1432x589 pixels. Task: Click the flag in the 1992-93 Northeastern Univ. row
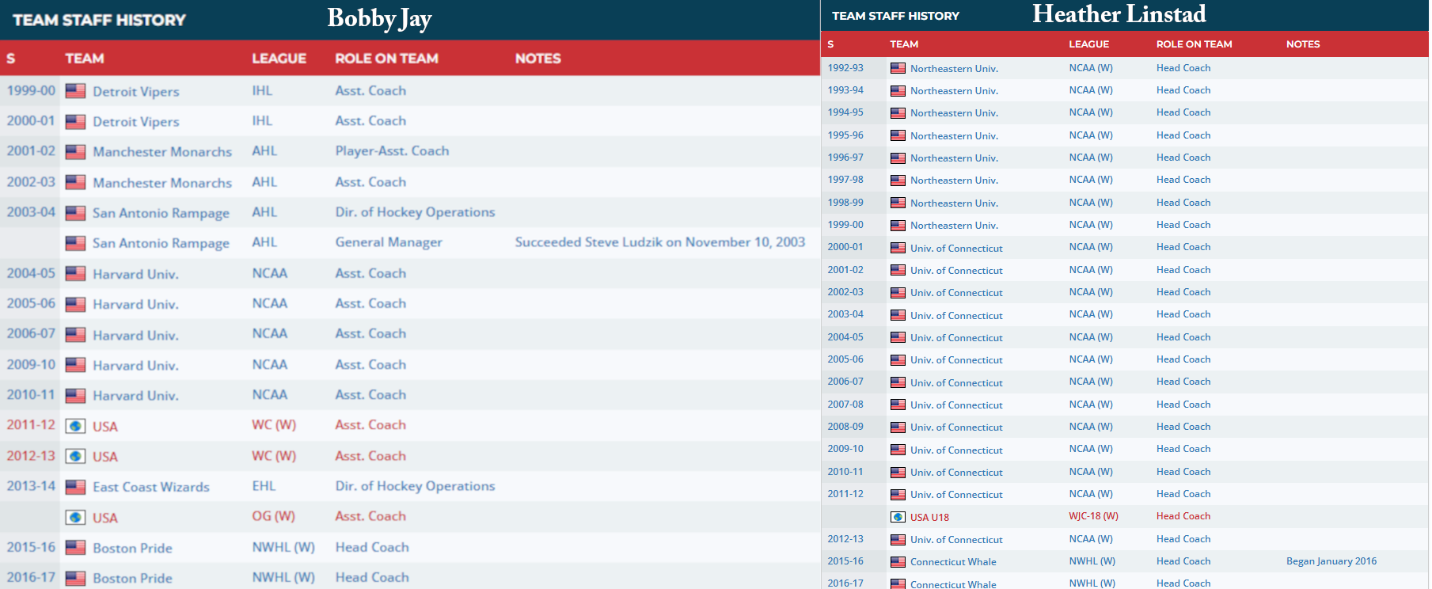(x=898, y=68)
